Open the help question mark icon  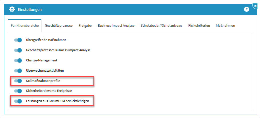246,9
